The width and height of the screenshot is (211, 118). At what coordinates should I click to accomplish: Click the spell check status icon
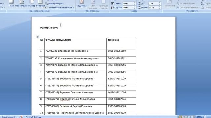(x=21, y=117)
